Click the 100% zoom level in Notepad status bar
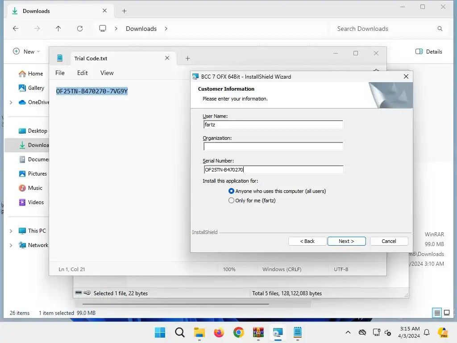The image size is (457, 343). coord(229,269)
